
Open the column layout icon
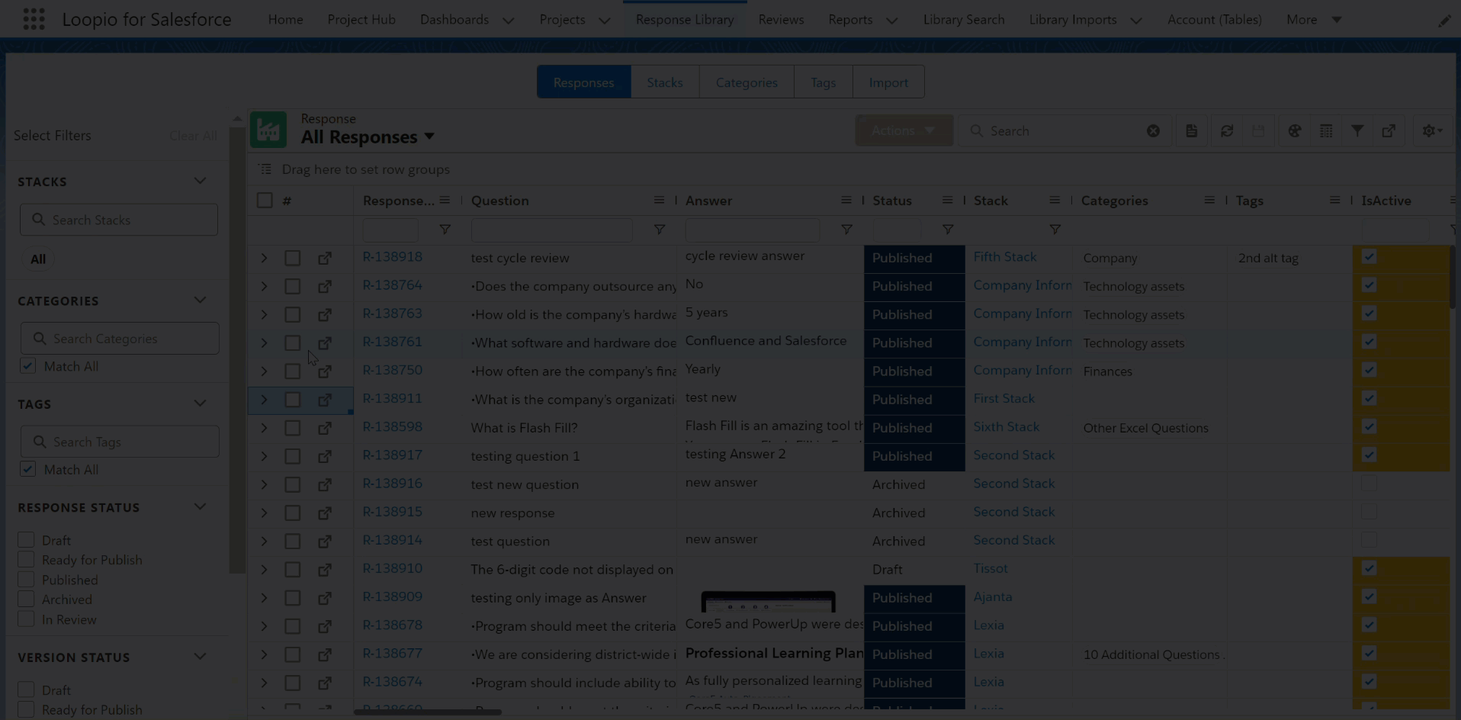tap(1326, 131)
